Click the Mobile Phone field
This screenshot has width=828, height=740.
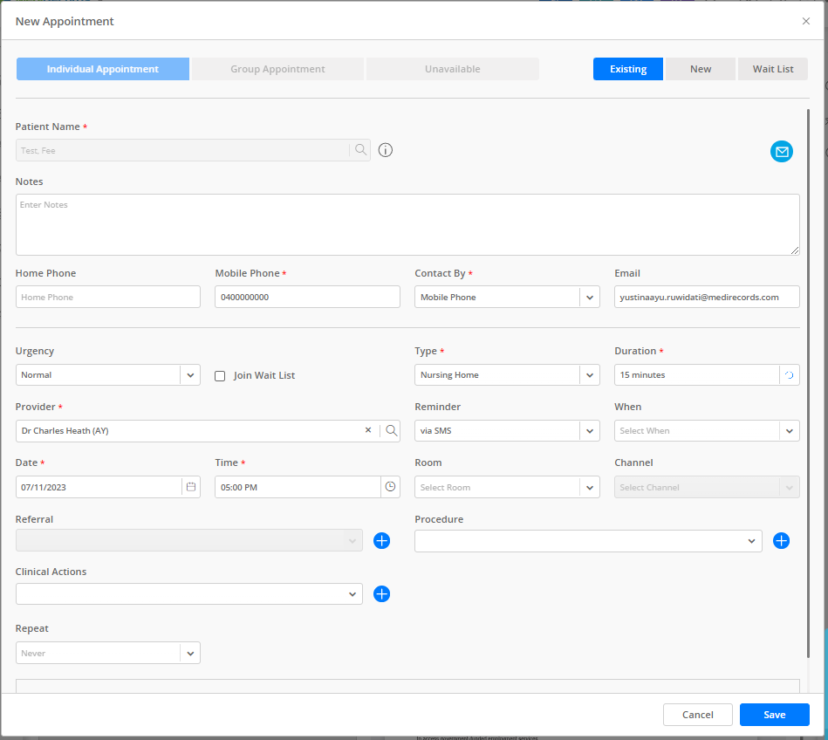coord(307,297)
